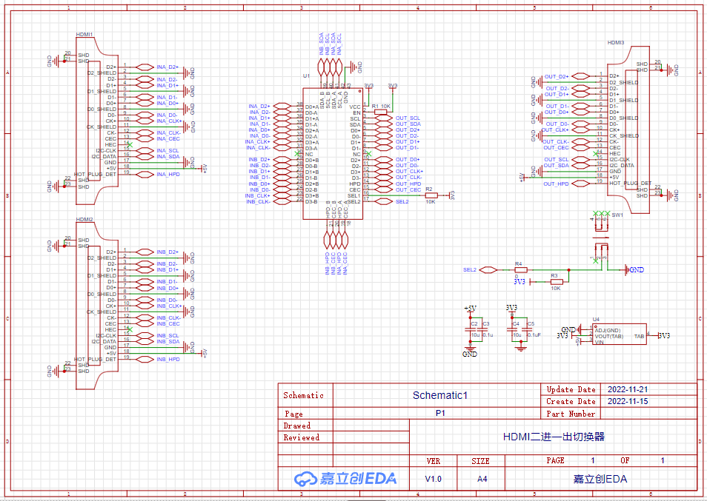Select the HDMI2 connector designator label
The image size is (707, 501).
pyautogui.click(x=84, y=220)
